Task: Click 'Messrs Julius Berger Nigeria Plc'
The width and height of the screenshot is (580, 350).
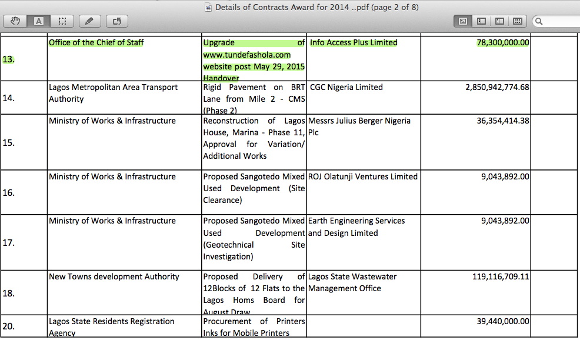Action: point(359,126)
